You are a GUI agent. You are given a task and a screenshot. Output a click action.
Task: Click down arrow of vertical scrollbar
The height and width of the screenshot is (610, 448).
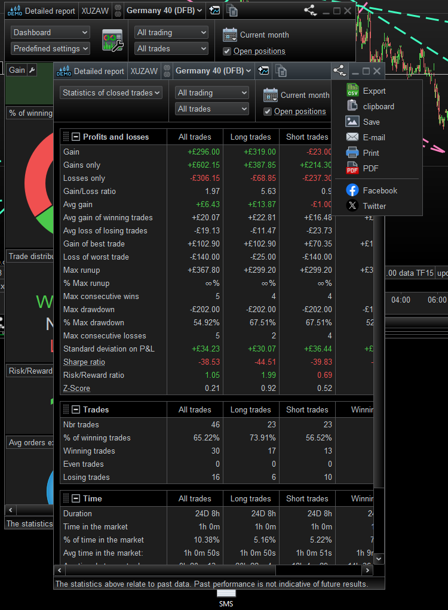pyautogui.click(x=379, y=559)
